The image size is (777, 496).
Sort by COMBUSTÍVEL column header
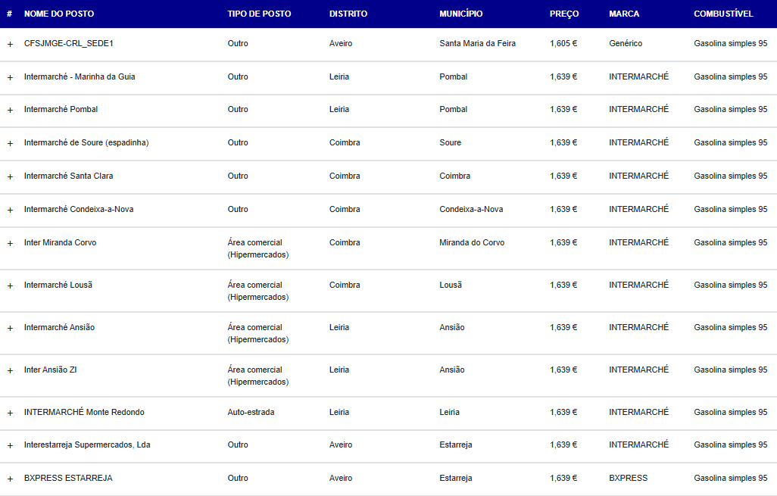point(723,14)
